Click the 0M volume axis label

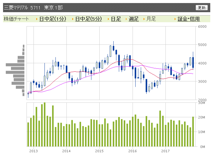click(x=203, y=147)
